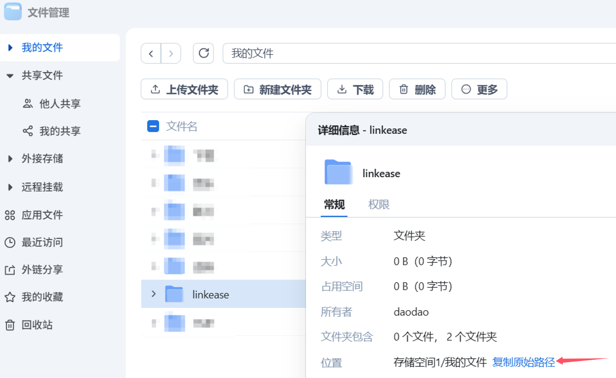
Task: Collapse the 共享文件 tree arrow
Action: pos(10,76)
